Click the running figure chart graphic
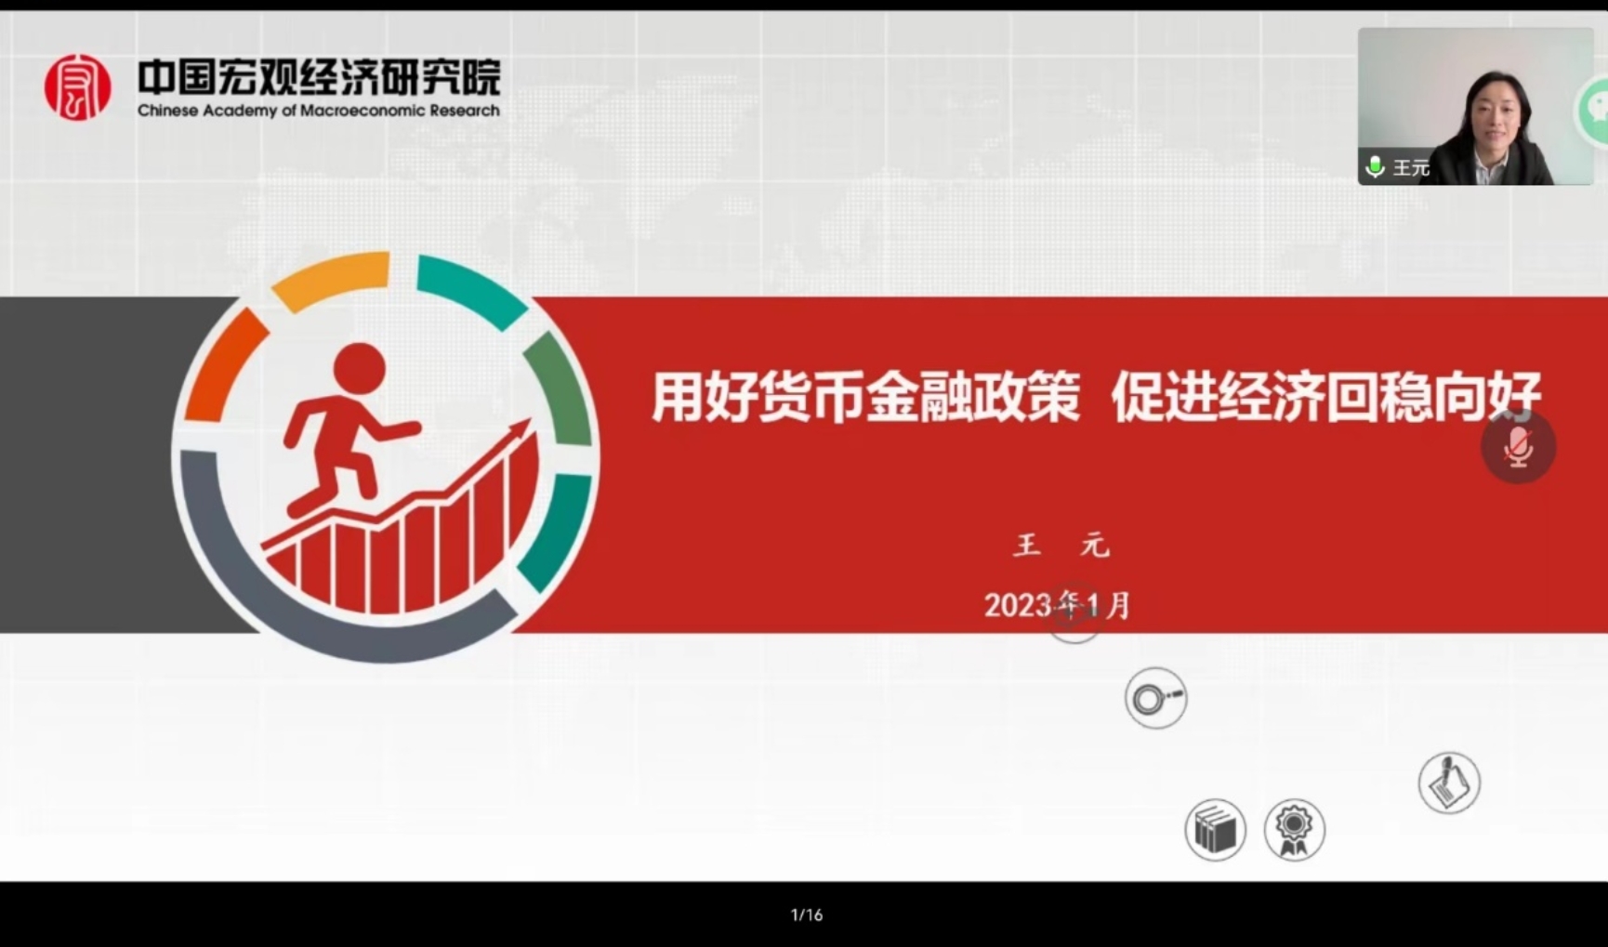The width and height of the screenshot is (1608, 947). point(386,457)
